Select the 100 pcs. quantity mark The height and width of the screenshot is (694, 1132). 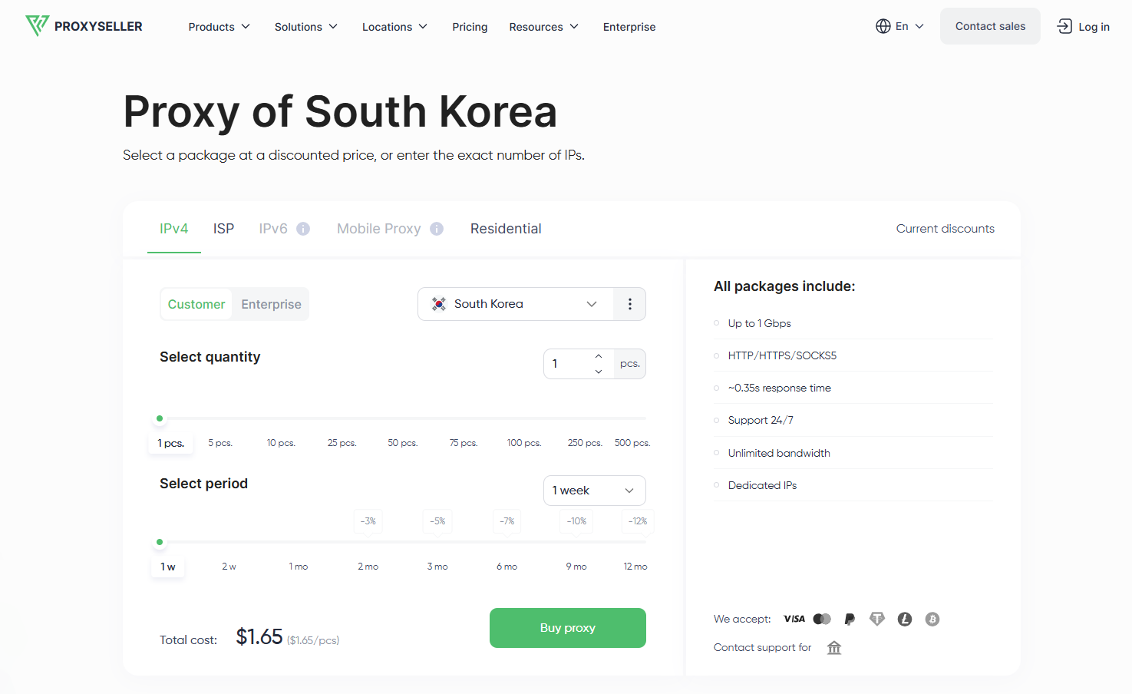tap(524, 443)
